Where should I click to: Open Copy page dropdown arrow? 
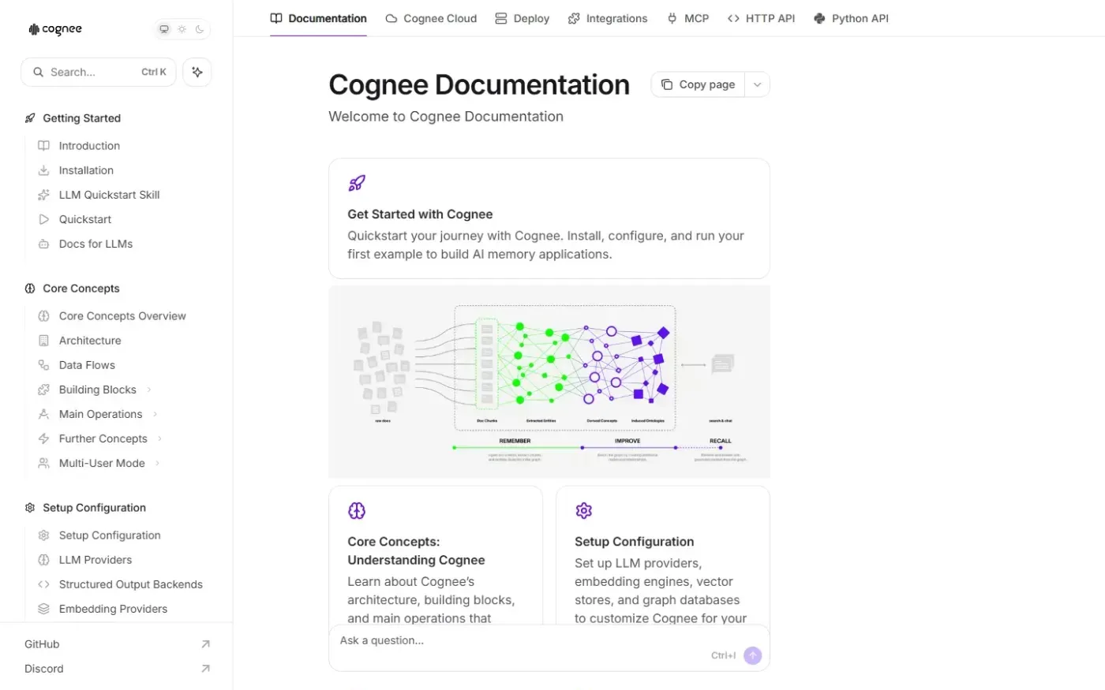pos(757,84)
